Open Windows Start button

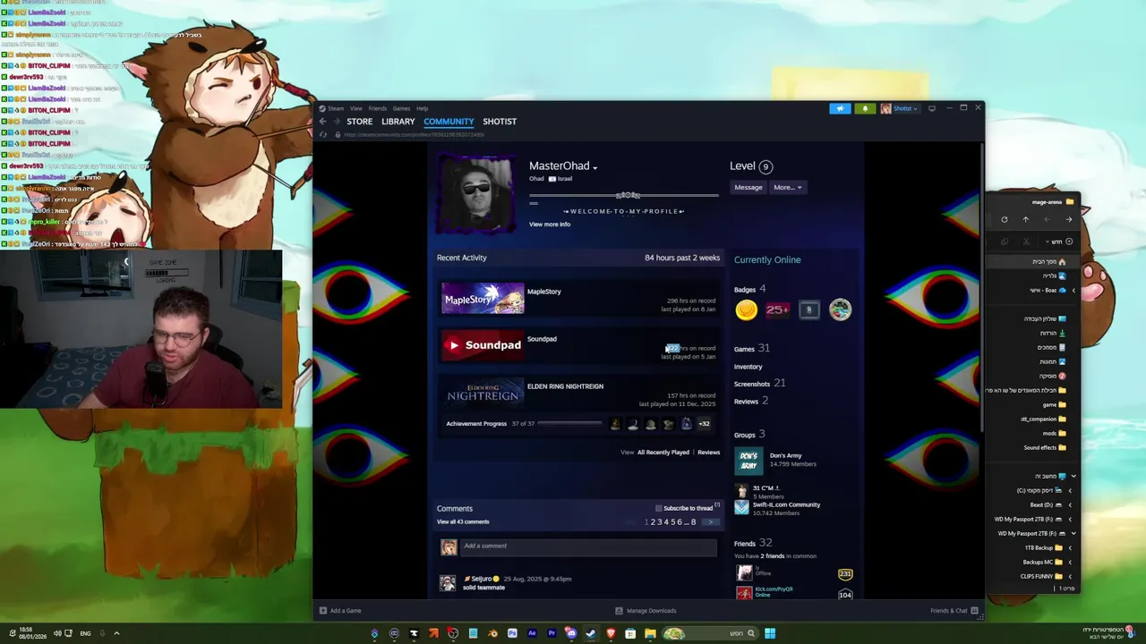click(770, 633)
